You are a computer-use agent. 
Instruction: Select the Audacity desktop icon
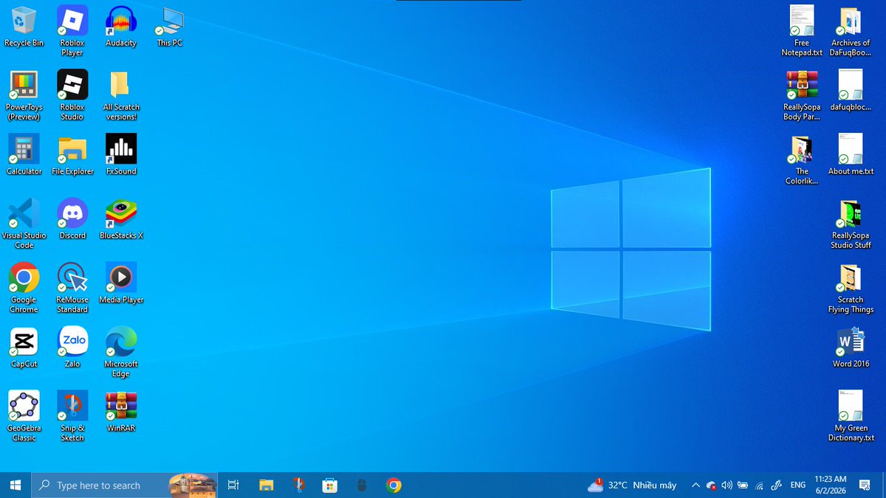[x=121, y=27]
